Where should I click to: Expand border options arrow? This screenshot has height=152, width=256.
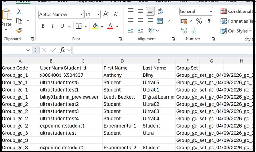tap(86, 26)
